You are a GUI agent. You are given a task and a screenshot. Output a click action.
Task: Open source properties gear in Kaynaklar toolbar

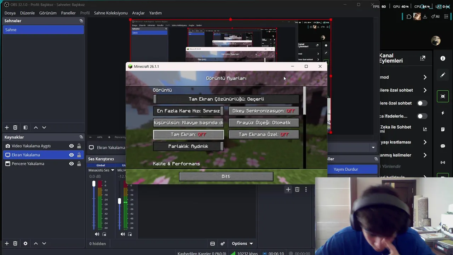click(25, 243)
